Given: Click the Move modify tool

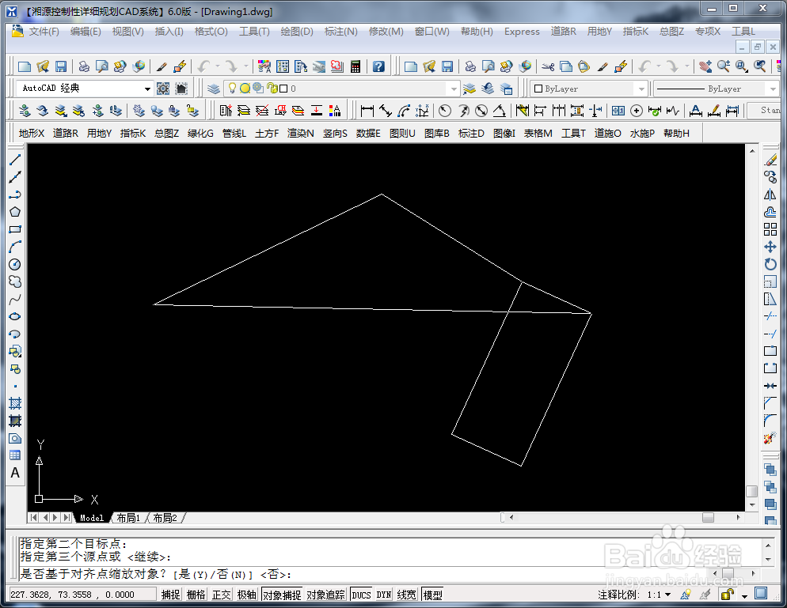Looking at the screenshot, I should pyautogui.click(x=770, y=247).
